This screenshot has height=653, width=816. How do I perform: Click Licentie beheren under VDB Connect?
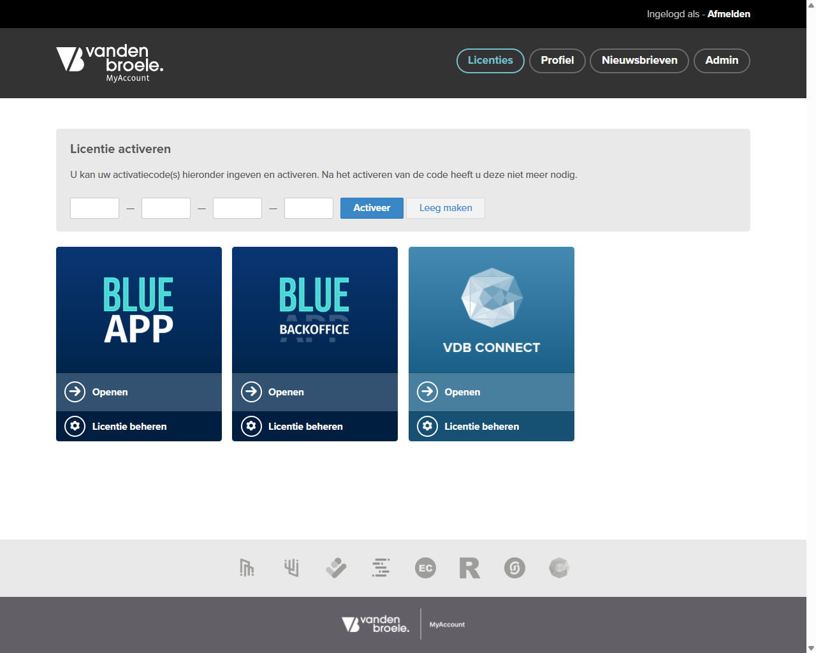coord(481,427)
